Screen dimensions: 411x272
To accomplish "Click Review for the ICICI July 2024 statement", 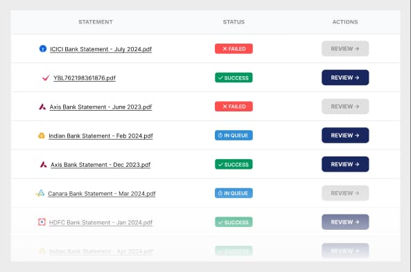I will [x=345, y=48].
